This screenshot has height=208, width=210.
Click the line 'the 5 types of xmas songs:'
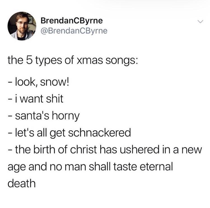pos(73,61)
